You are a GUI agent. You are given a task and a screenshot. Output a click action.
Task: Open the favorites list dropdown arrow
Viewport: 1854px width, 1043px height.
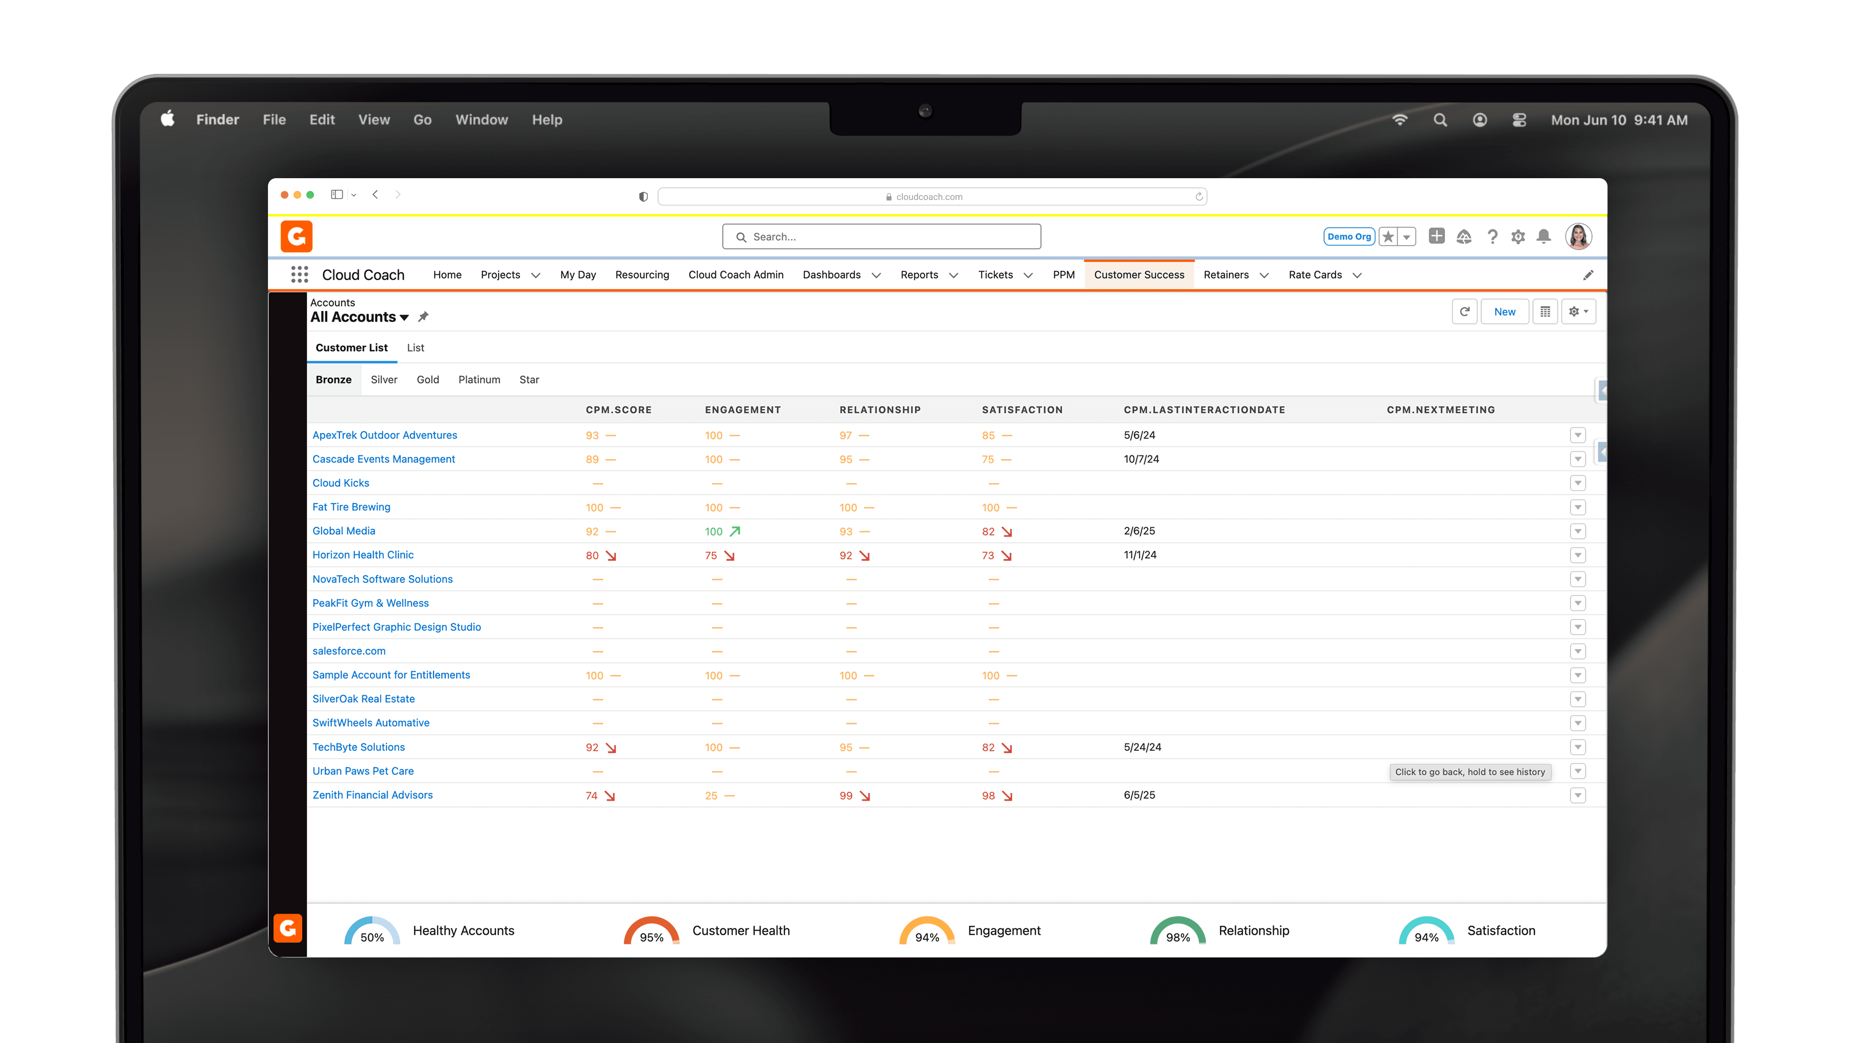(x=1407, y=236)
